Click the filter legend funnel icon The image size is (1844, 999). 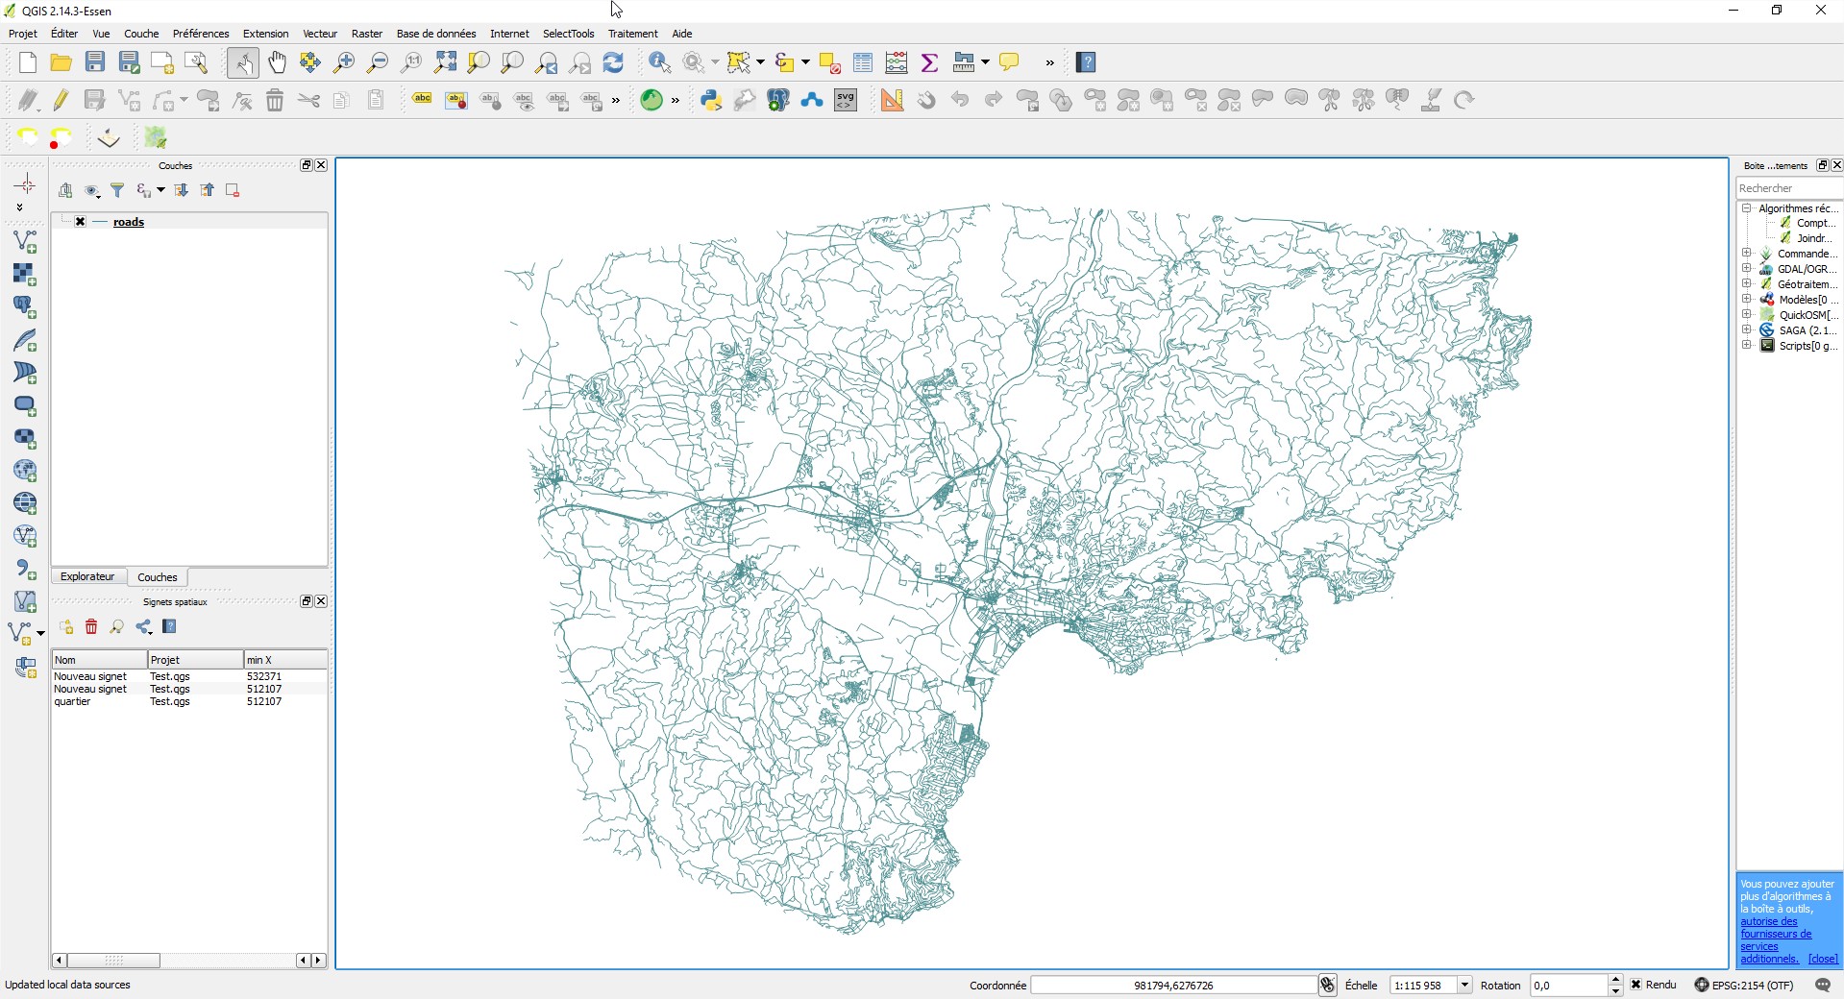pyautogui.click(x=117, y=190)
